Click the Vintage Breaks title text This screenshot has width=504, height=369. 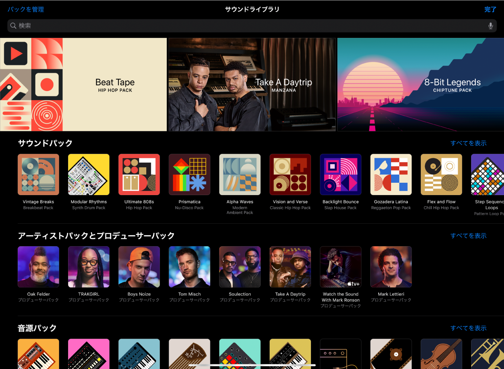point(38,202)
